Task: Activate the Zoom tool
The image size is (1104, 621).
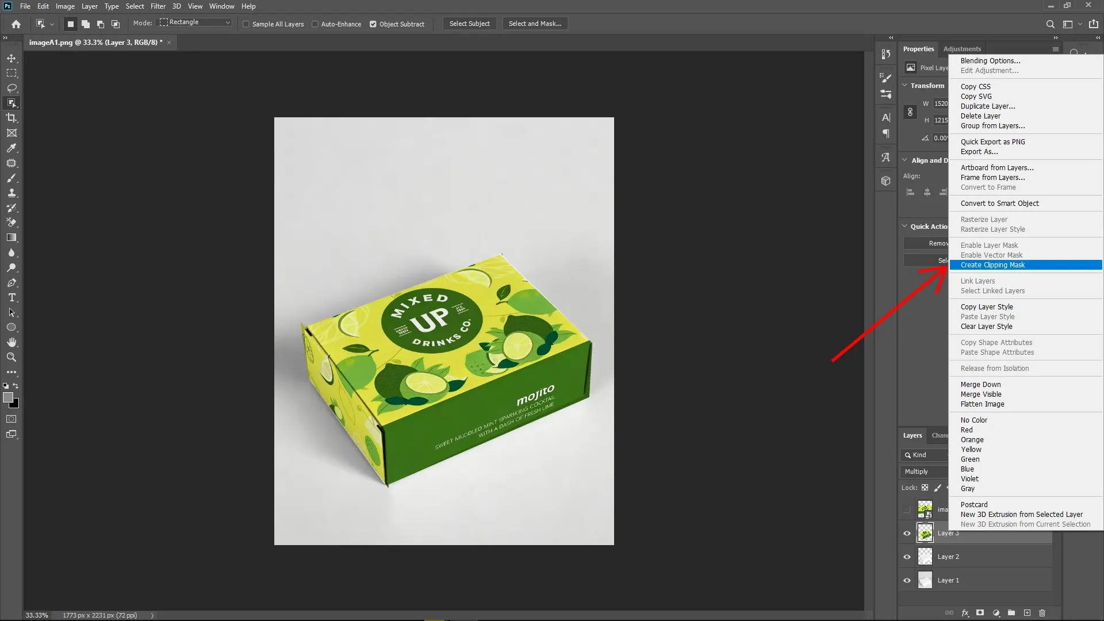Action: 11,357
